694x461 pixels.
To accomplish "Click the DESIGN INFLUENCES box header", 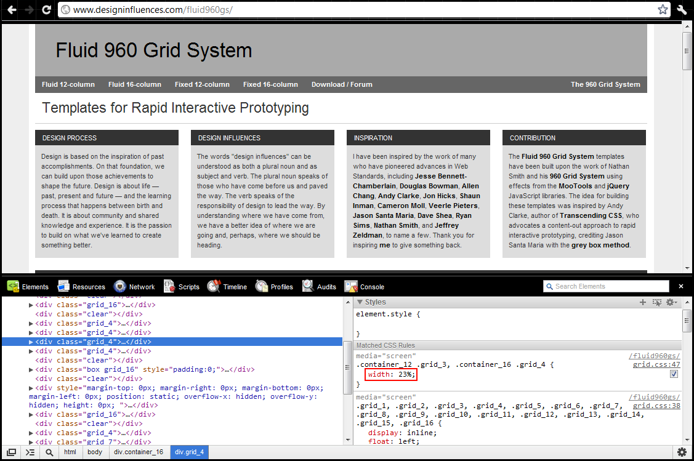I will coord(262,138).
